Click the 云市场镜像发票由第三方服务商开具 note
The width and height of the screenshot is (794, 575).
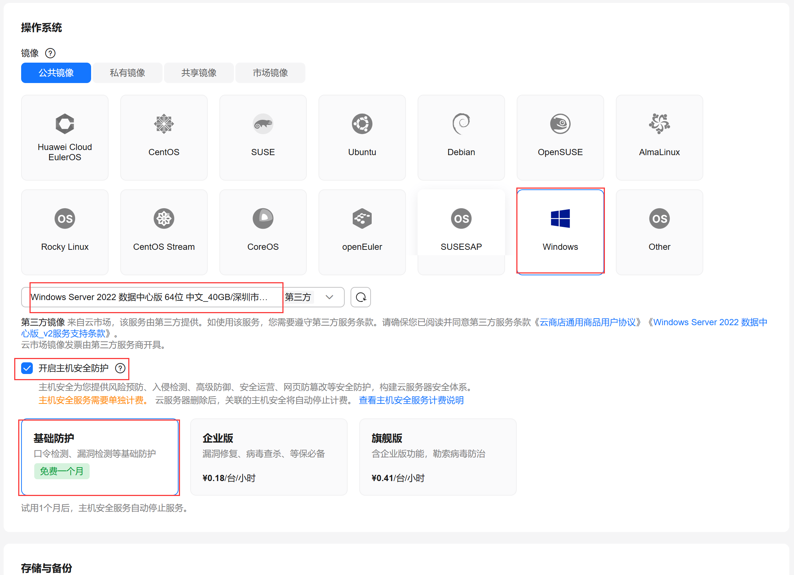pos(94,345)
